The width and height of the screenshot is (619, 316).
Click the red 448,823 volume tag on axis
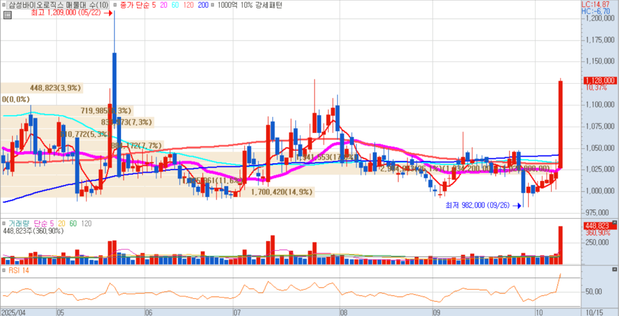tap(600, 226)
